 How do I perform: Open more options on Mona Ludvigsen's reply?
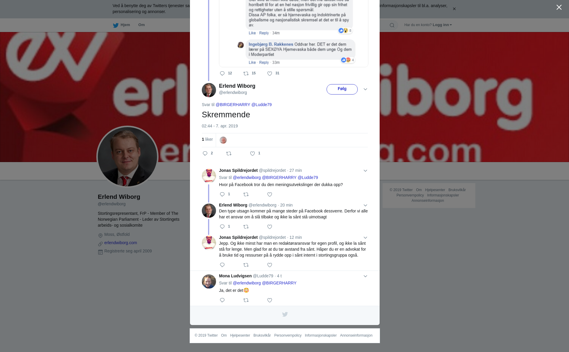pos(365,276)
